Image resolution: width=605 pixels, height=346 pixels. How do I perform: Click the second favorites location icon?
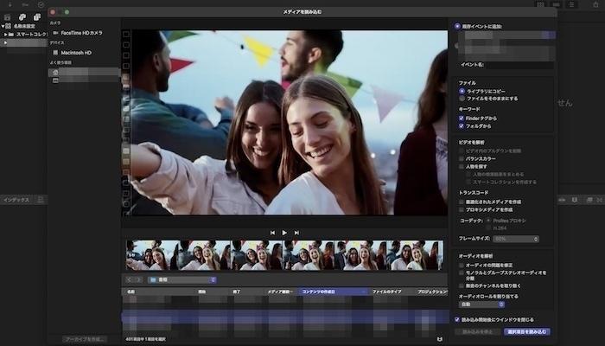click(55, 80)
